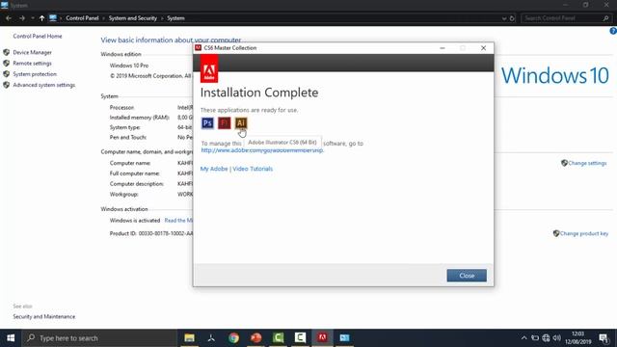
Task: Open the taskbar clock and date
Action: (578, 338)
